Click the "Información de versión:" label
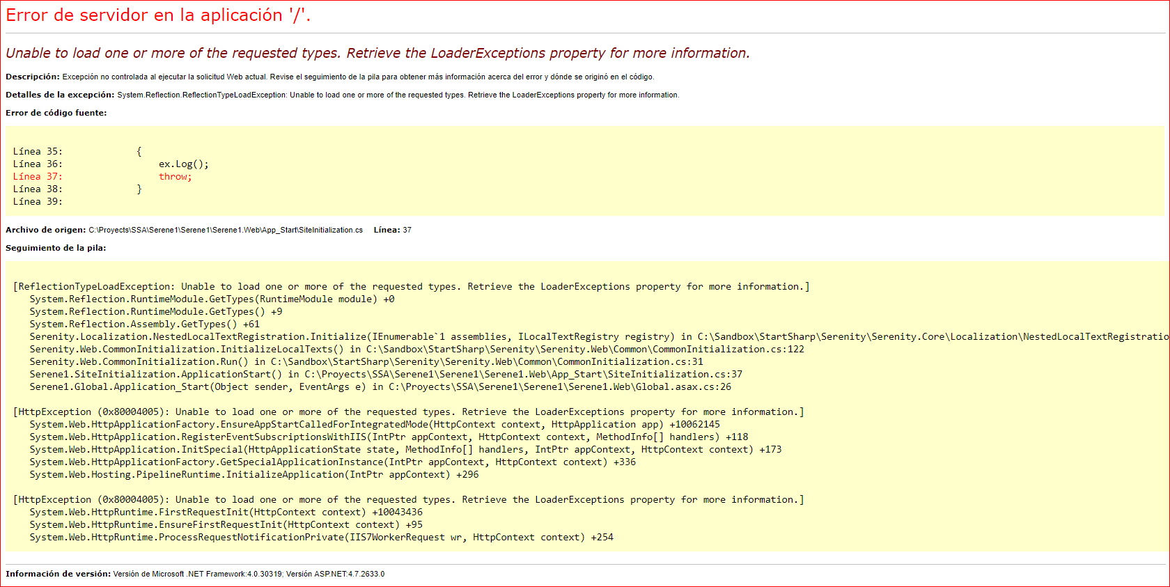This screenshot has width=1170, height=587. tap(58, 574)
